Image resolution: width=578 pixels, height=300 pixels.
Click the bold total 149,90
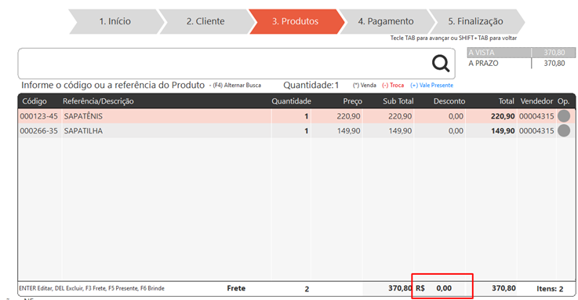pos(503,131)
